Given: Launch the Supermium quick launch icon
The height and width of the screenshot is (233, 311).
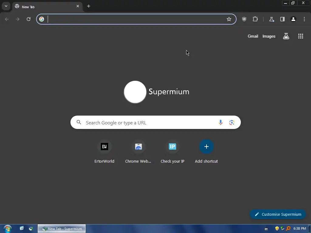Looking at the screenshot, I should click(31, 228).
